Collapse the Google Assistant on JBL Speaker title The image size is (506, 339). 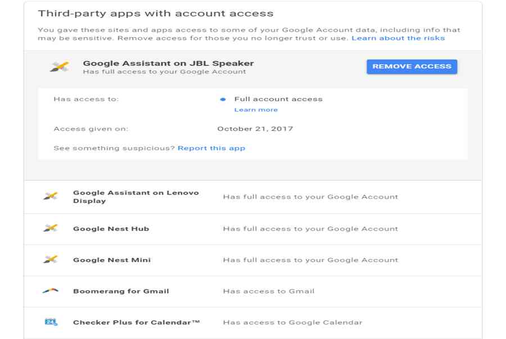click(168, 64)
